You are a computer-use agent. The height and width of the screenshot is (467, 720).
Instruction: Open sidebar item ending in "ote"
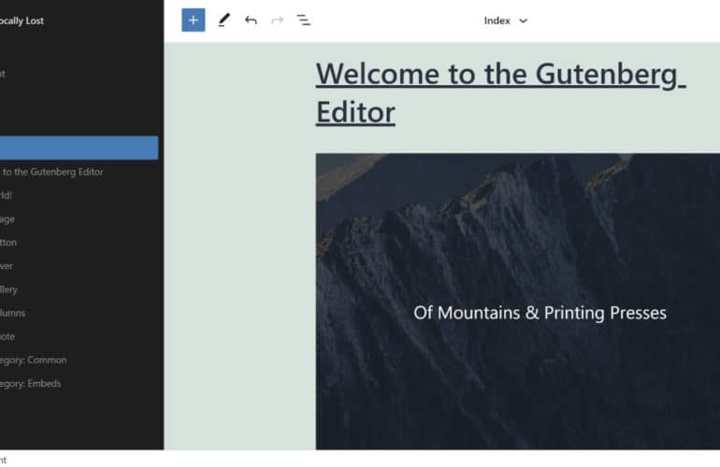(8, 336)
